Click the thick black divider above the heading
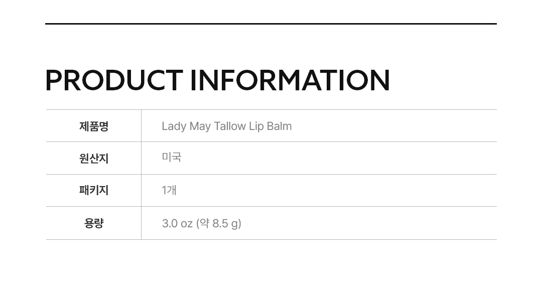542x288 pixels. pos(271,24)
